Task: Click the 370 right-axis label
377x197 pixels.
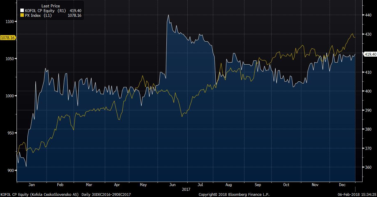Action: pyautogui.click(x=368, y=148)
